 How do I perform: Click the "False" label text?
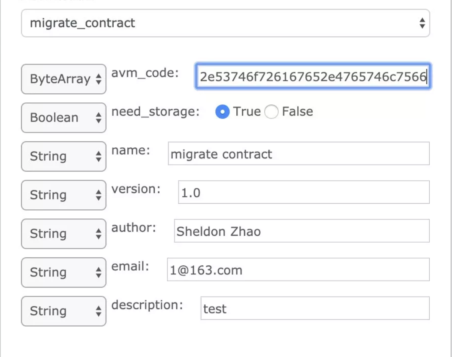point(297,112)
